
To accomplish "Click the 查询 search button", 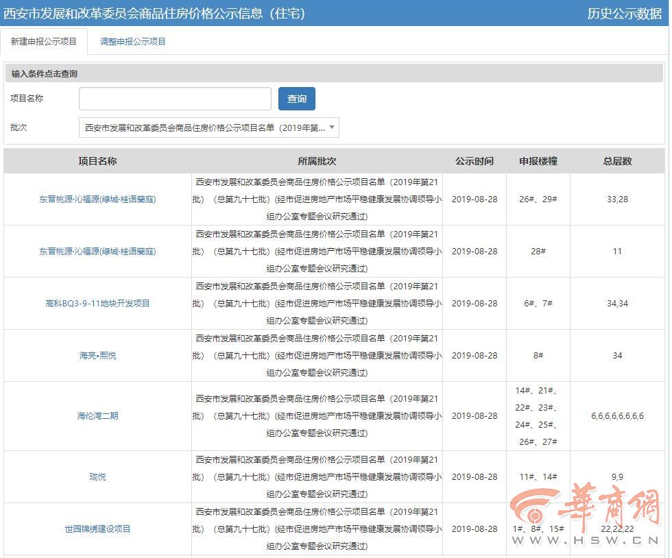I will [296, 99].
